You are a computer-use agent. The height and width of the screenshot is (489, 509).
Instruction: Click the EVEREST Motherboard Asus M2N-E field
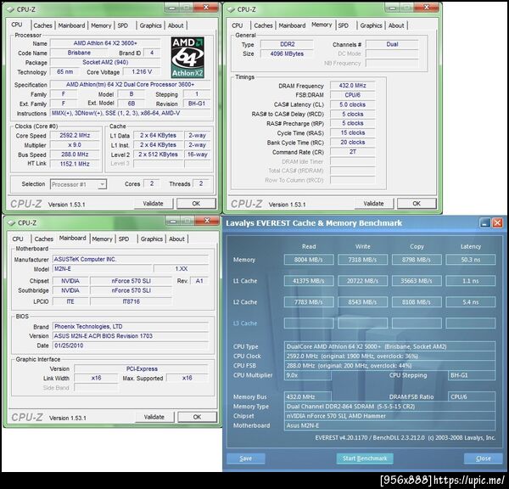point(390,425)
